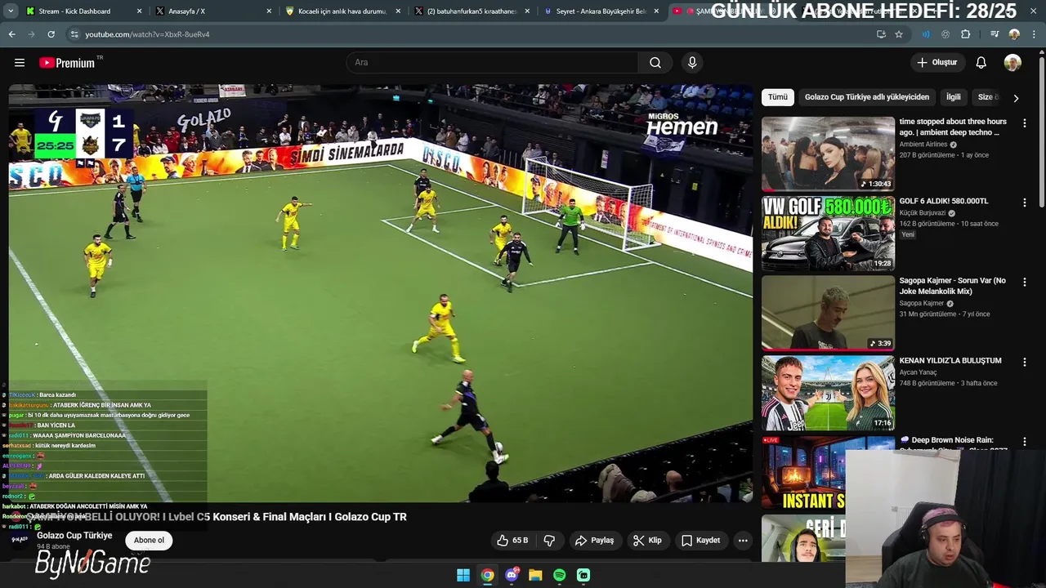Open the Golazo Cup Türkiye channel name
Image resolution: width=1046 pixels, height=588 pixels.
[x=74, y=536]
